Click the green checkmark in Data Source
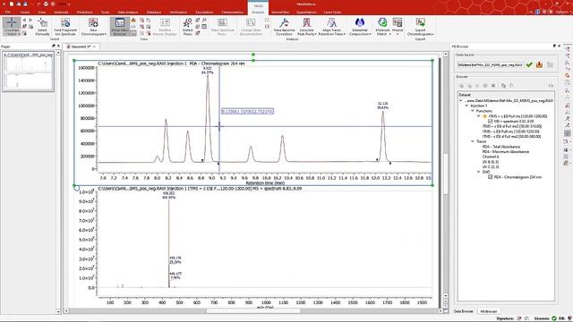 click(x=529, y=64)
